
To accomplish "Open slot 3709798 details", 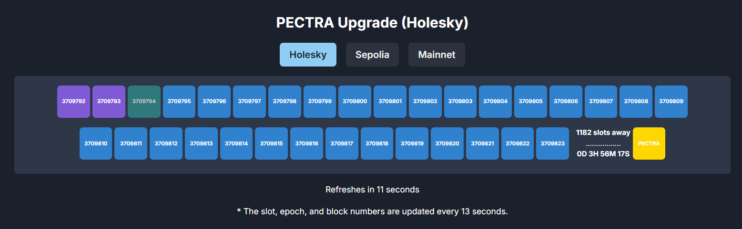I will point(285,102).
